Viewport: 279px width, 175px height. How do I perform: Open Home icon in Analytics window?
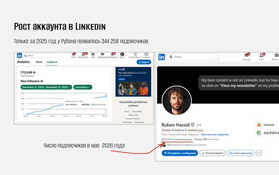tap(73, 55)
